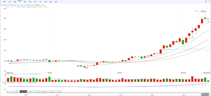This screenshot has height=96, width=211.
Task: Select the MACD indicator button
Action: (x=23, y=91)
